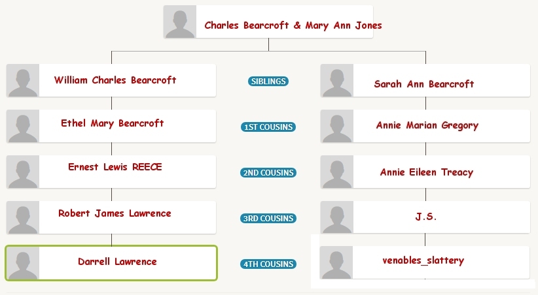538x295 pixels.
Task: Open Sarah Ann Bearcroft's avatar picture
Action: (337, 80)
